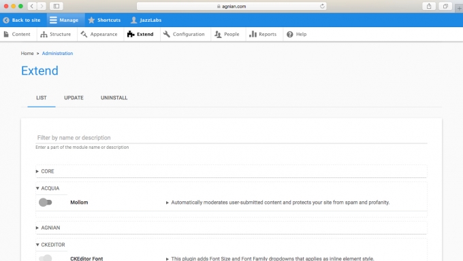Viewport: 463px width, 261px height.
Task: Enable the Mollom module toggle
Action: 46,203
